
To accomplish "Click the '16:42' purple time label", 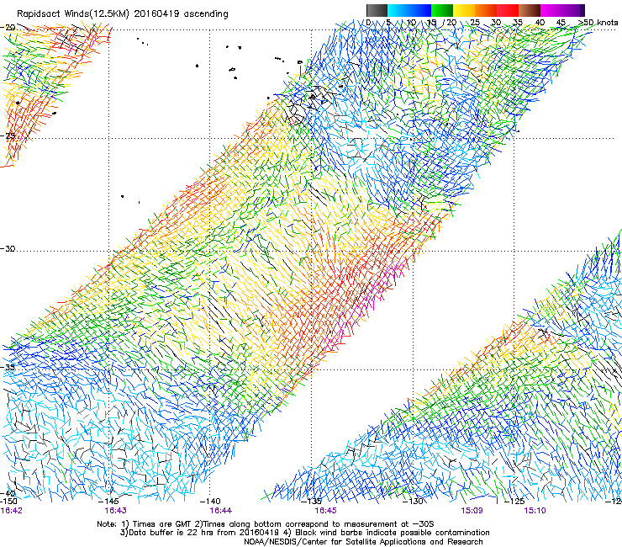I will point(12,511).
